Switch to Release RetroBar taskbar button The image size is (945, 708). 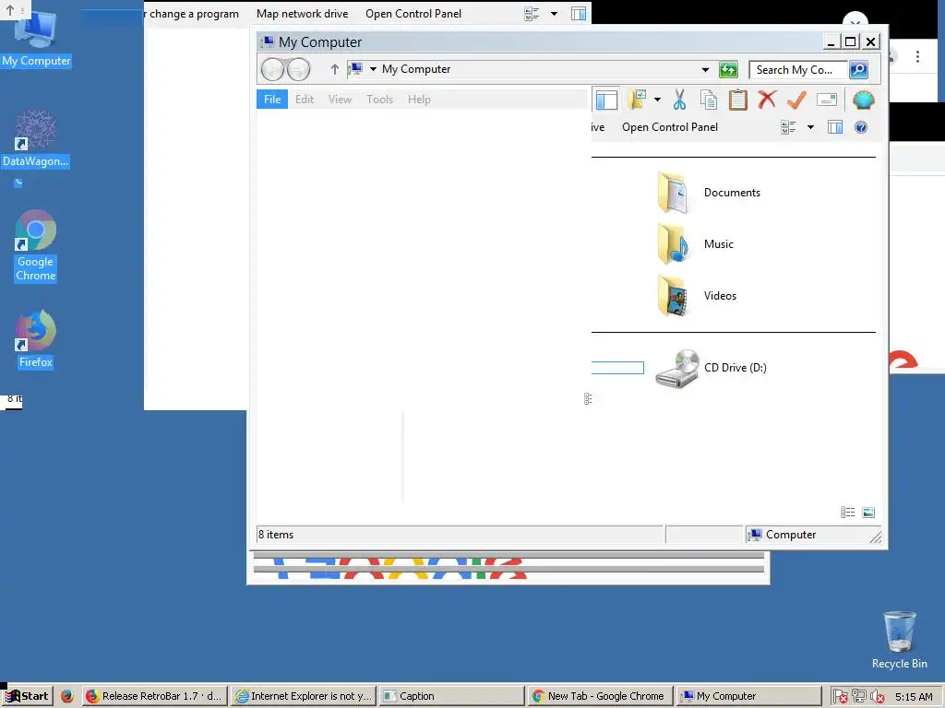pyautogui.click(x=154, y=696)
